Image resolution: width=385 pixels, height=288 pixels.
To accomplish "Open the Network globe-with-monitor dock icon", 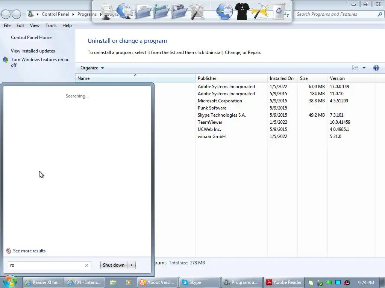I will pyautogui.click(x=124, y=11).
